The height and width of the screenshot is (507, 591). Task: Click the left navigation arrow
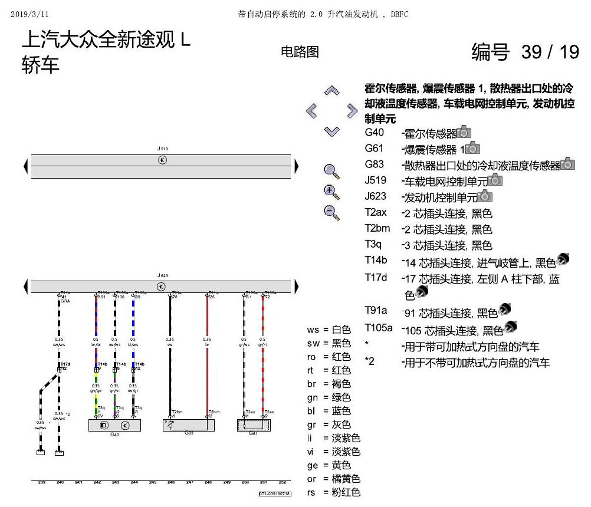click(311, 111)
